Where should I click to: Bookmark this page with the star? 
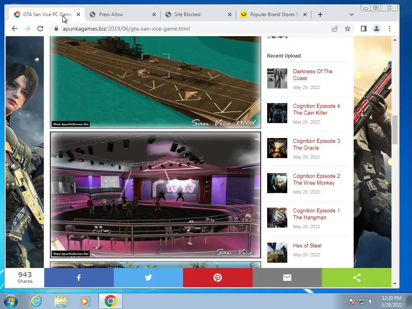[348, 29]
